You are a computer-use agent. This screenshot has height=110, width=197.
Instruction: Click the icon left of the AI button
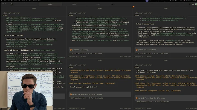pos(190,4)
